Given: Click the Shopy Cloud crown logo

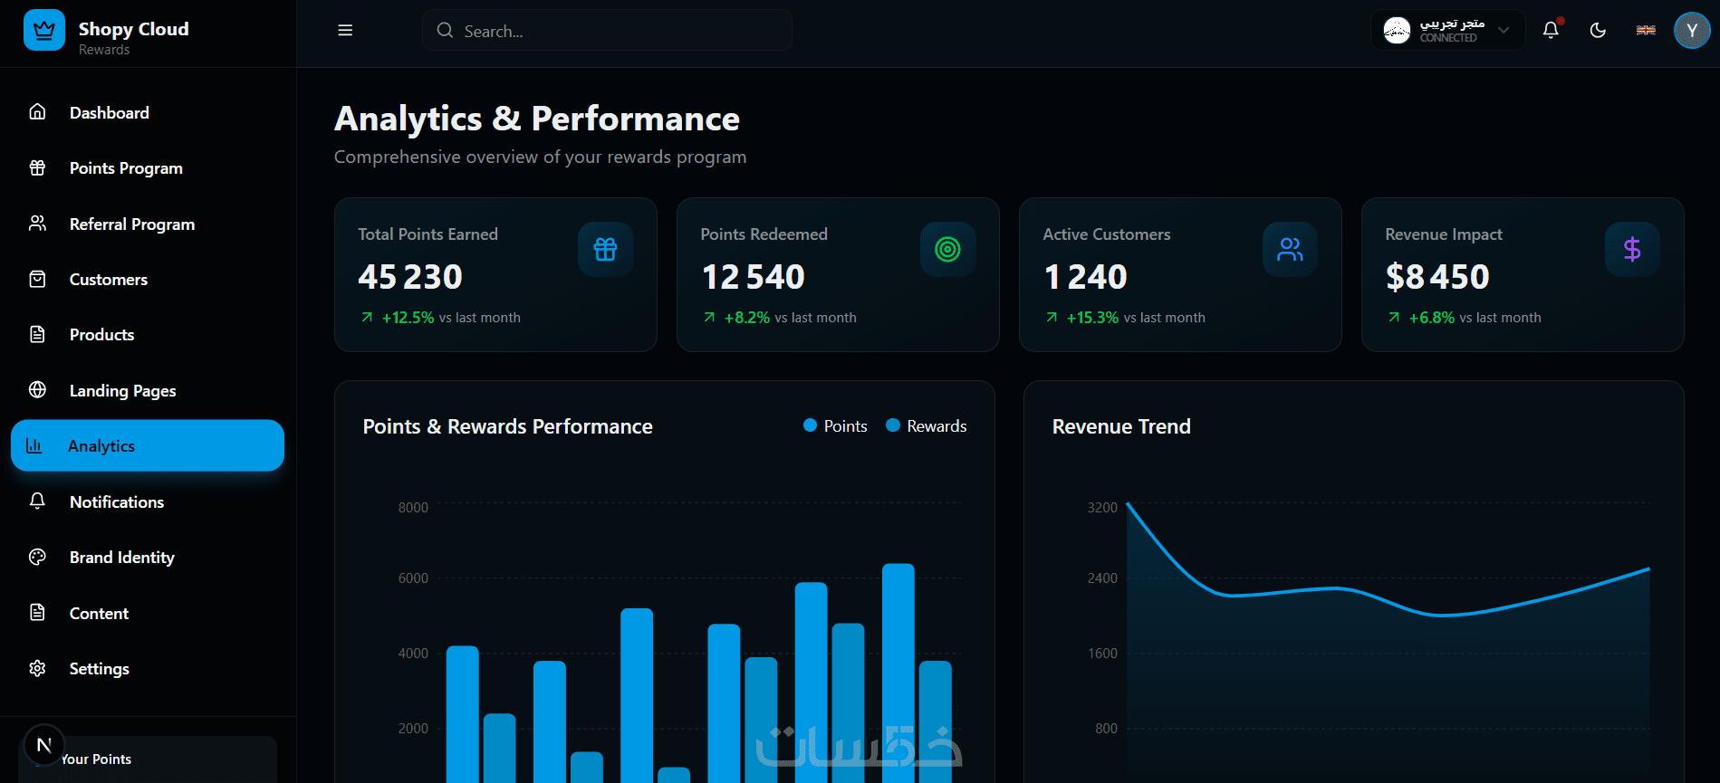Looking at the screenshot, I should pyautogui.click(x=44, y=30).
